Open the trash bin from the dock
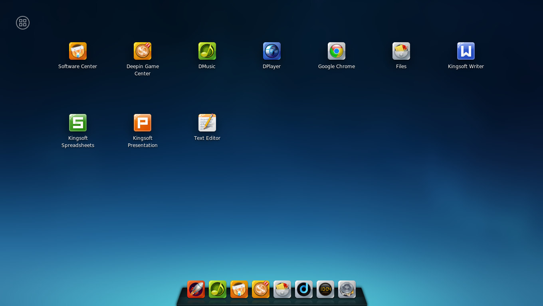Image resolution: width=543 pixels, height=306 pixels. pos(347,289)
